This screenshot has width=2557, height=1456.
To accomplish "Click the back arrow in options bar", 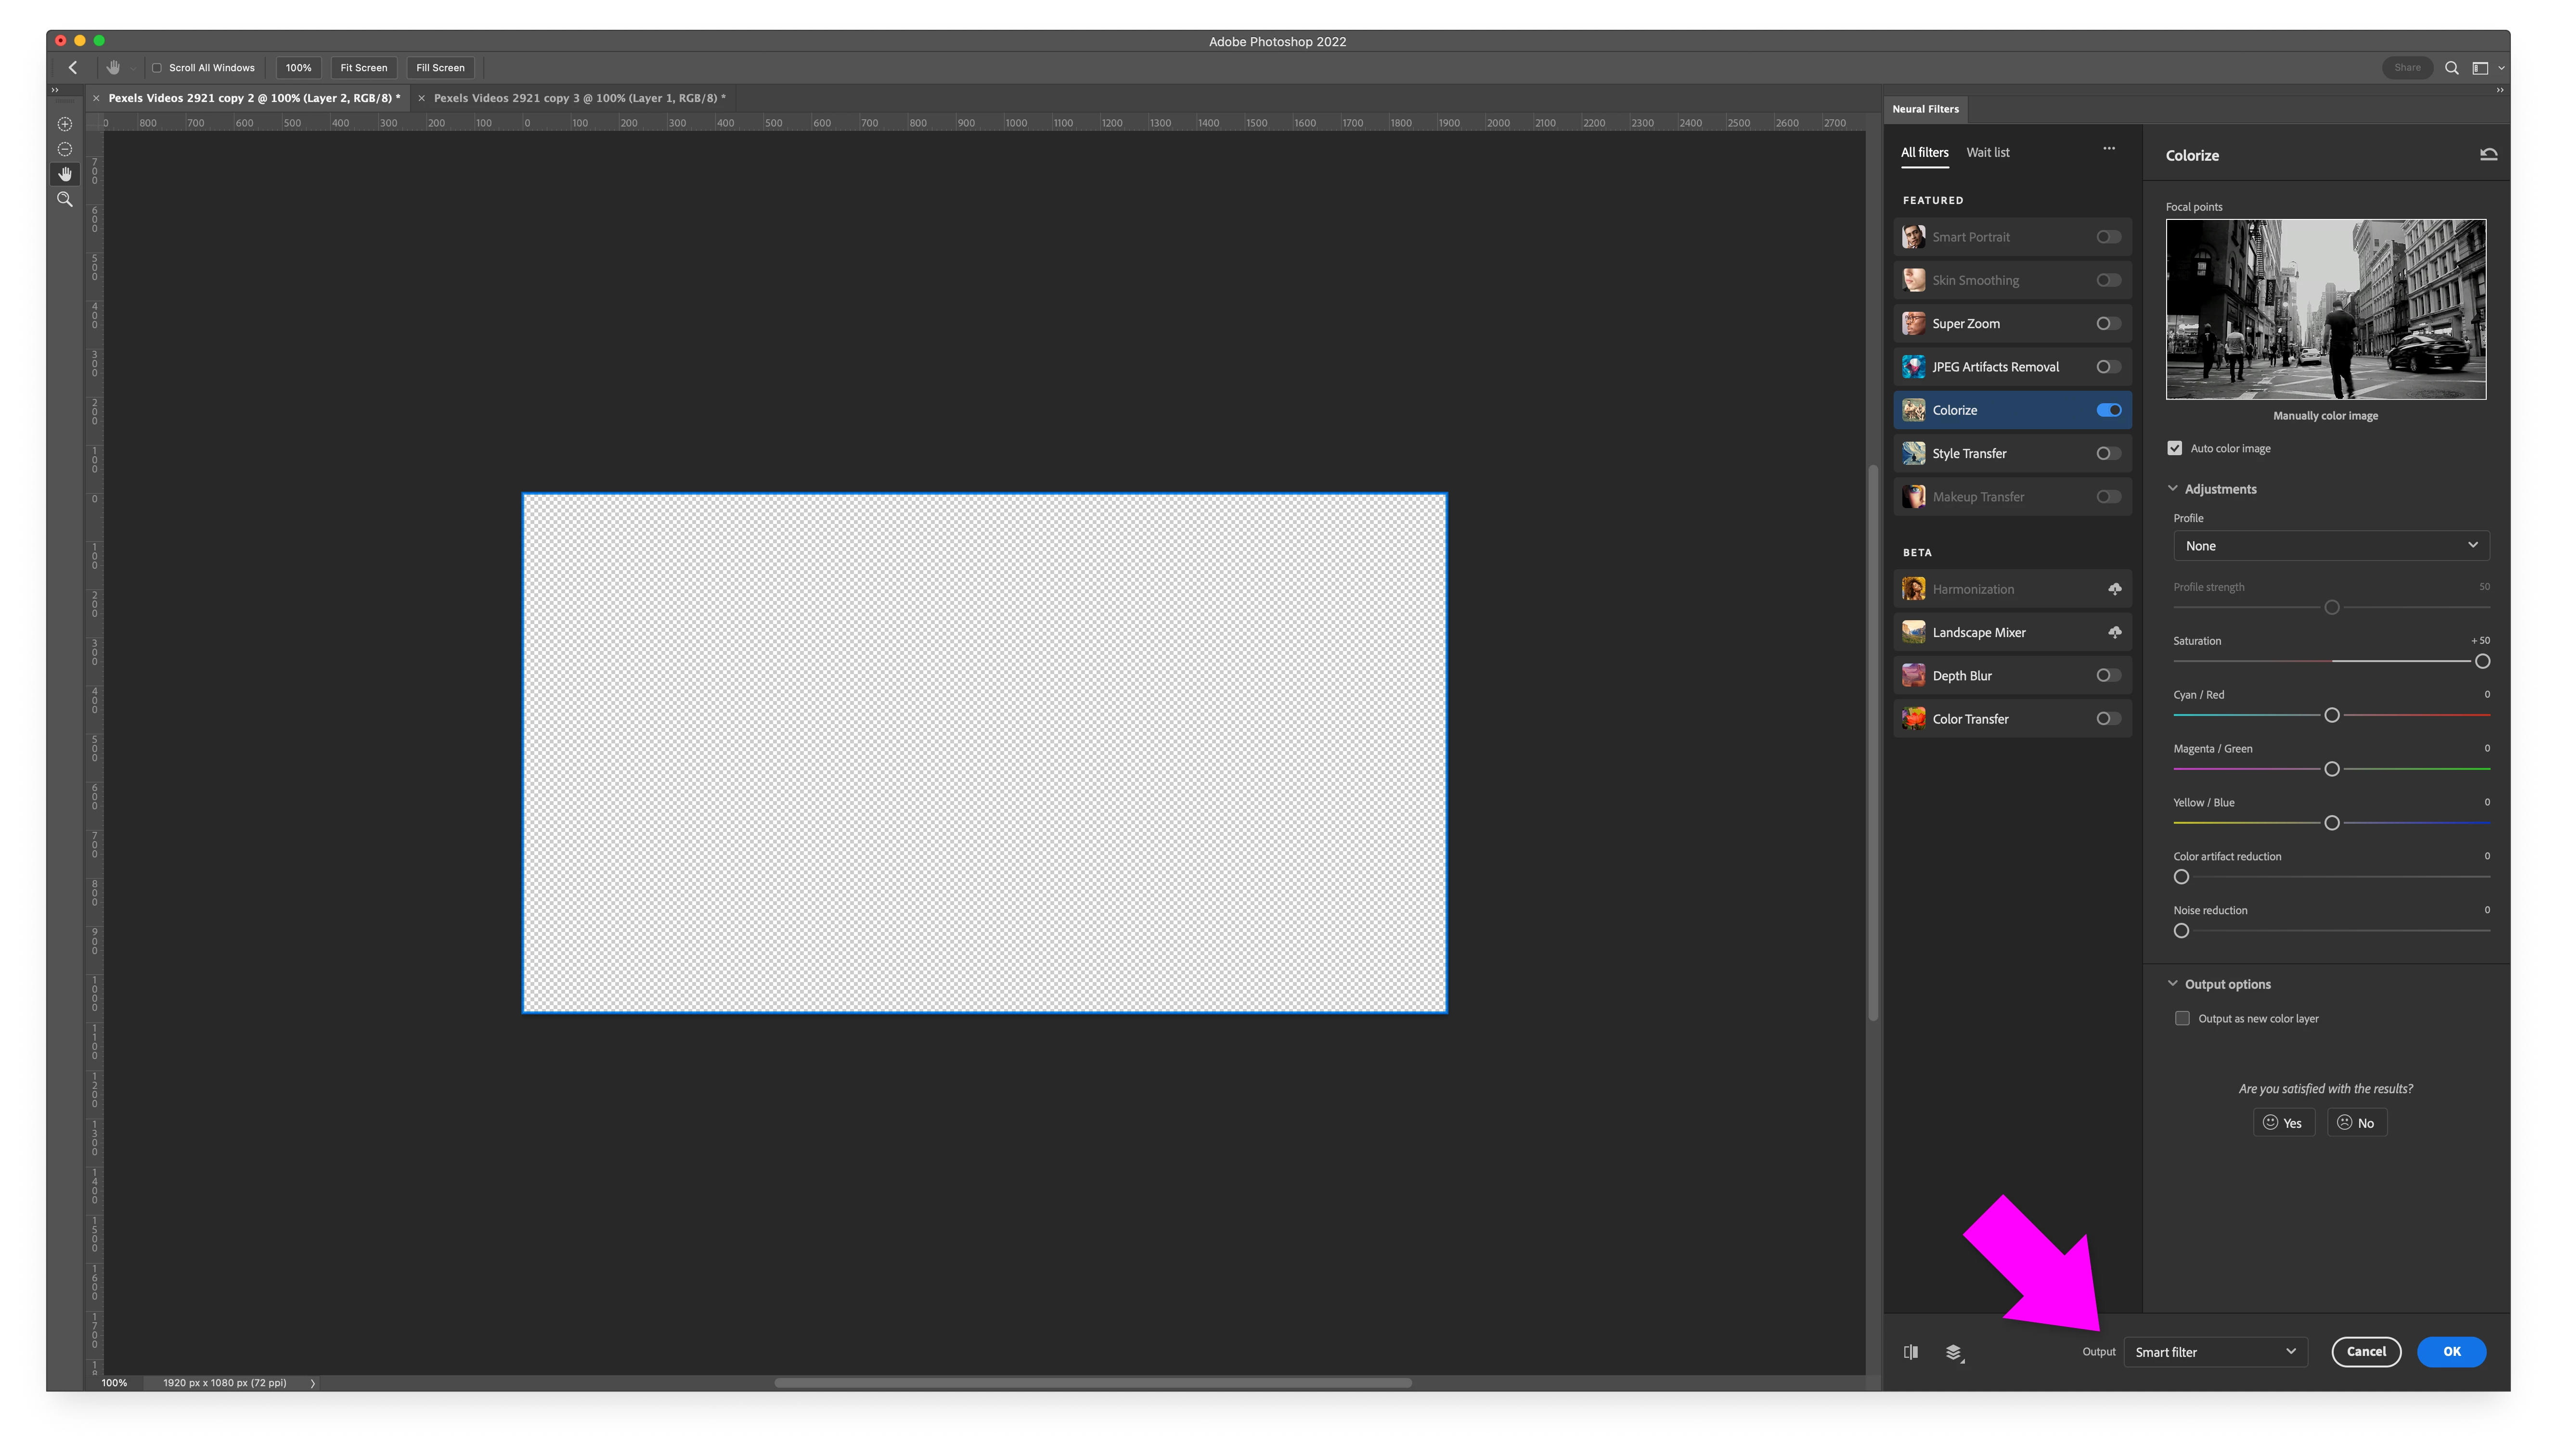I will 73,68.
